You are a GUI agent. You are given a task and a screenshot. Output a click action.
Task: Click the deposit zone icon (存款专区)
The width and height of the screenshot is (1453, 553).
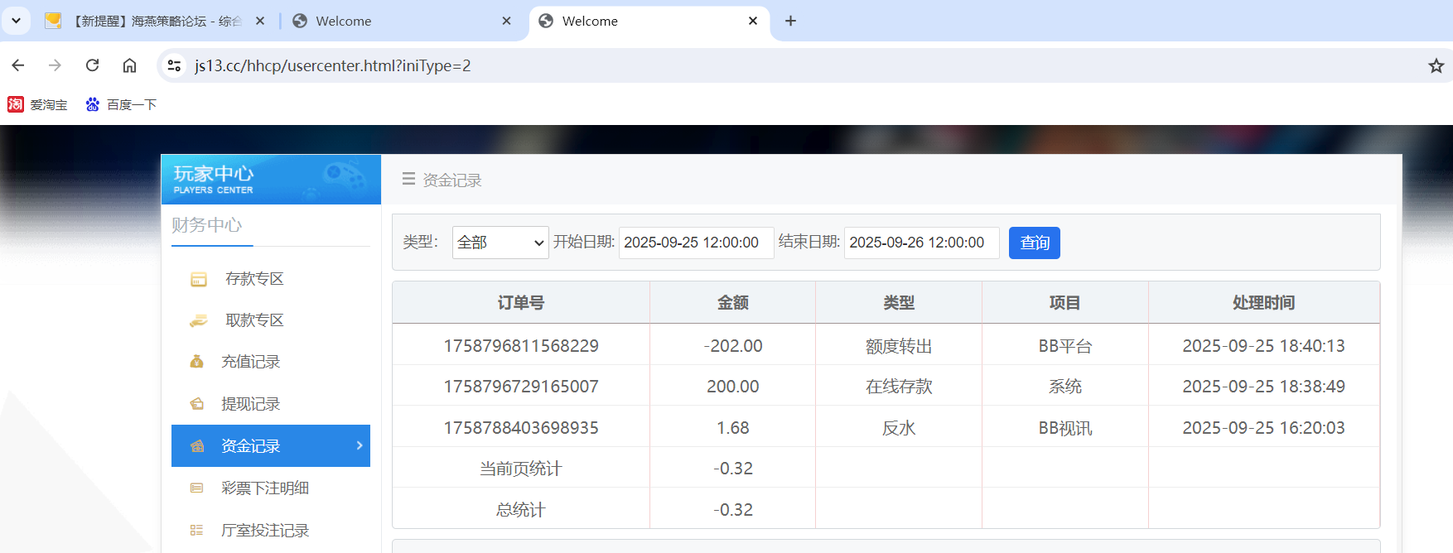(199, 279)
